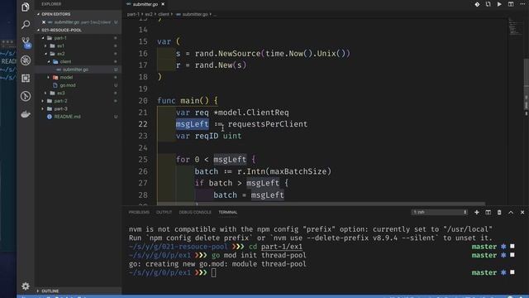Open the Docker view in activity bar
Image resolution: width=529 pixels, height=298 pixels.
(26, 114)
